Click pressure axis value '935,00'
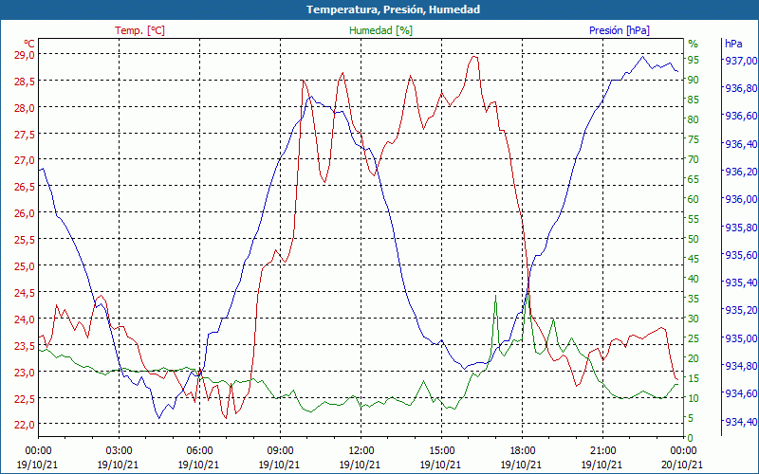The image size is (759, 474). (739, 338)
